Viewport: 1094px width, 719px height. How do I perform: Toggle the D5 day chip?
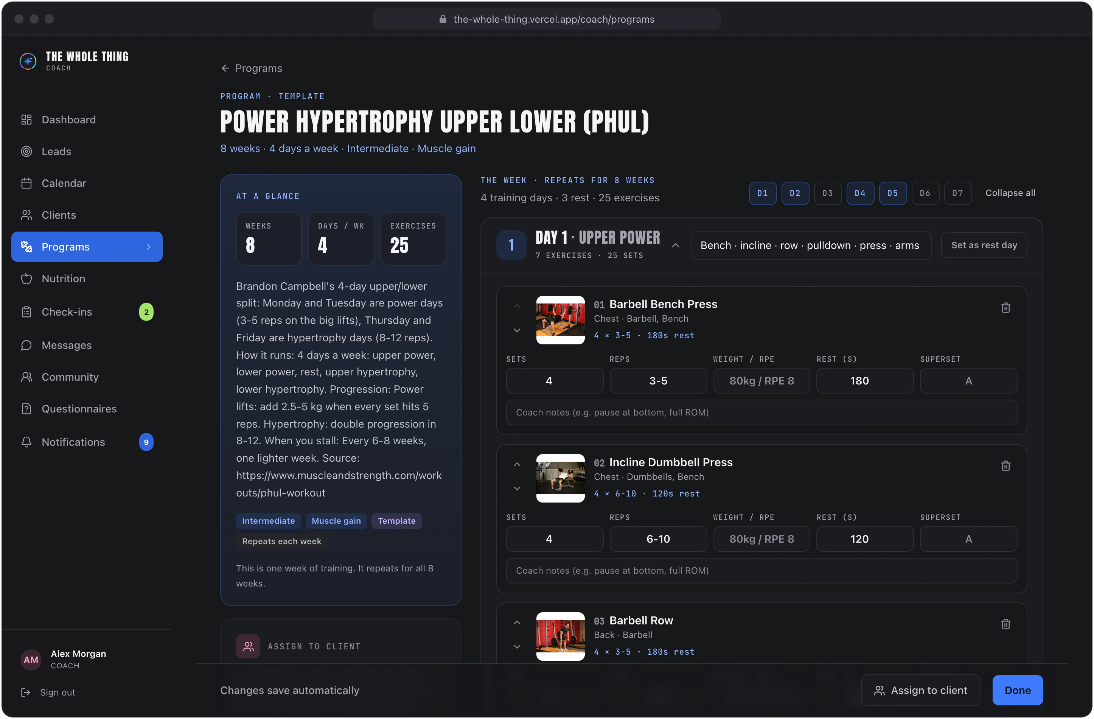(x=893, y=193)
